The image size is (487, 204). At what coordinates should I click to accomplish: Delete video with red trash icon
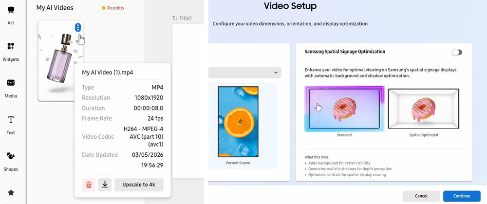coord(89,185)
